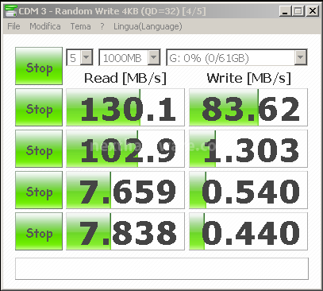Click Stop button beside 102.9 read result

click(39, 149)
